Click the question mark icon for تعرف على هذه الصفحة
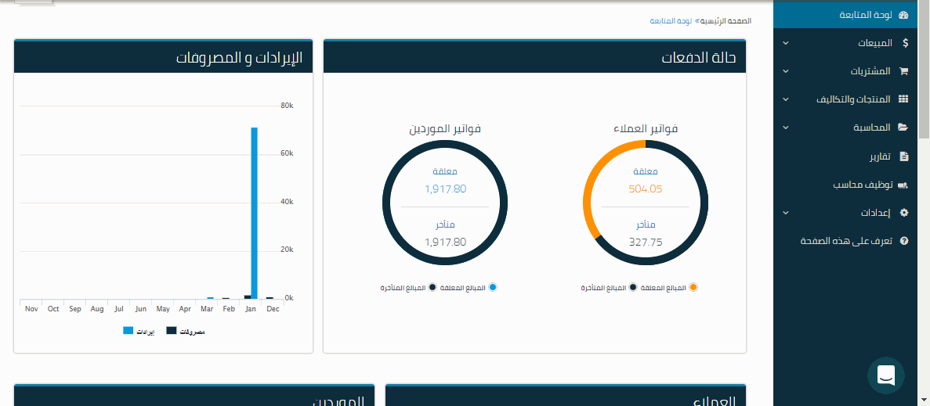The image size is (930, 406). (904, 241)
